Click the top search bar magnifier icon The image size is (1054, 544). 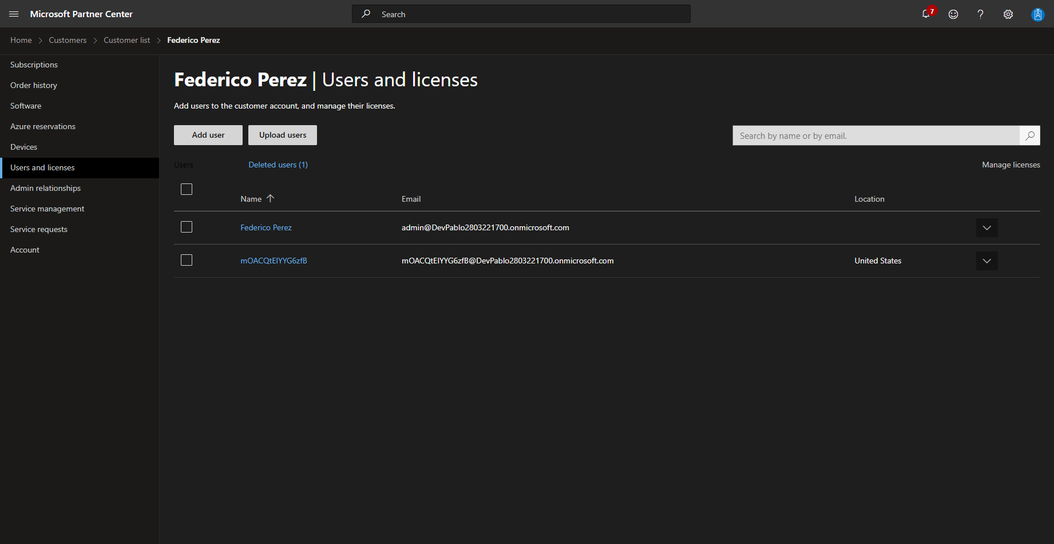point(366,14)
